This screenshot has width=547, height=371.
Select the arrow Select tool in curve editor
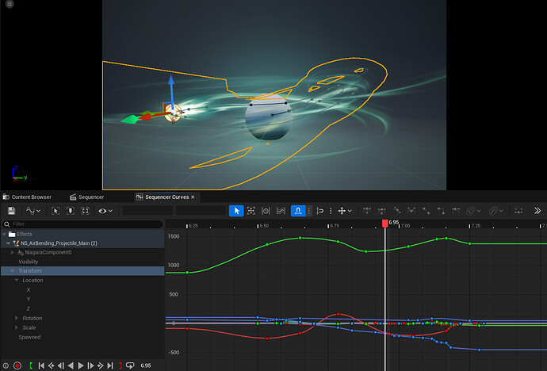click(235, 211)
